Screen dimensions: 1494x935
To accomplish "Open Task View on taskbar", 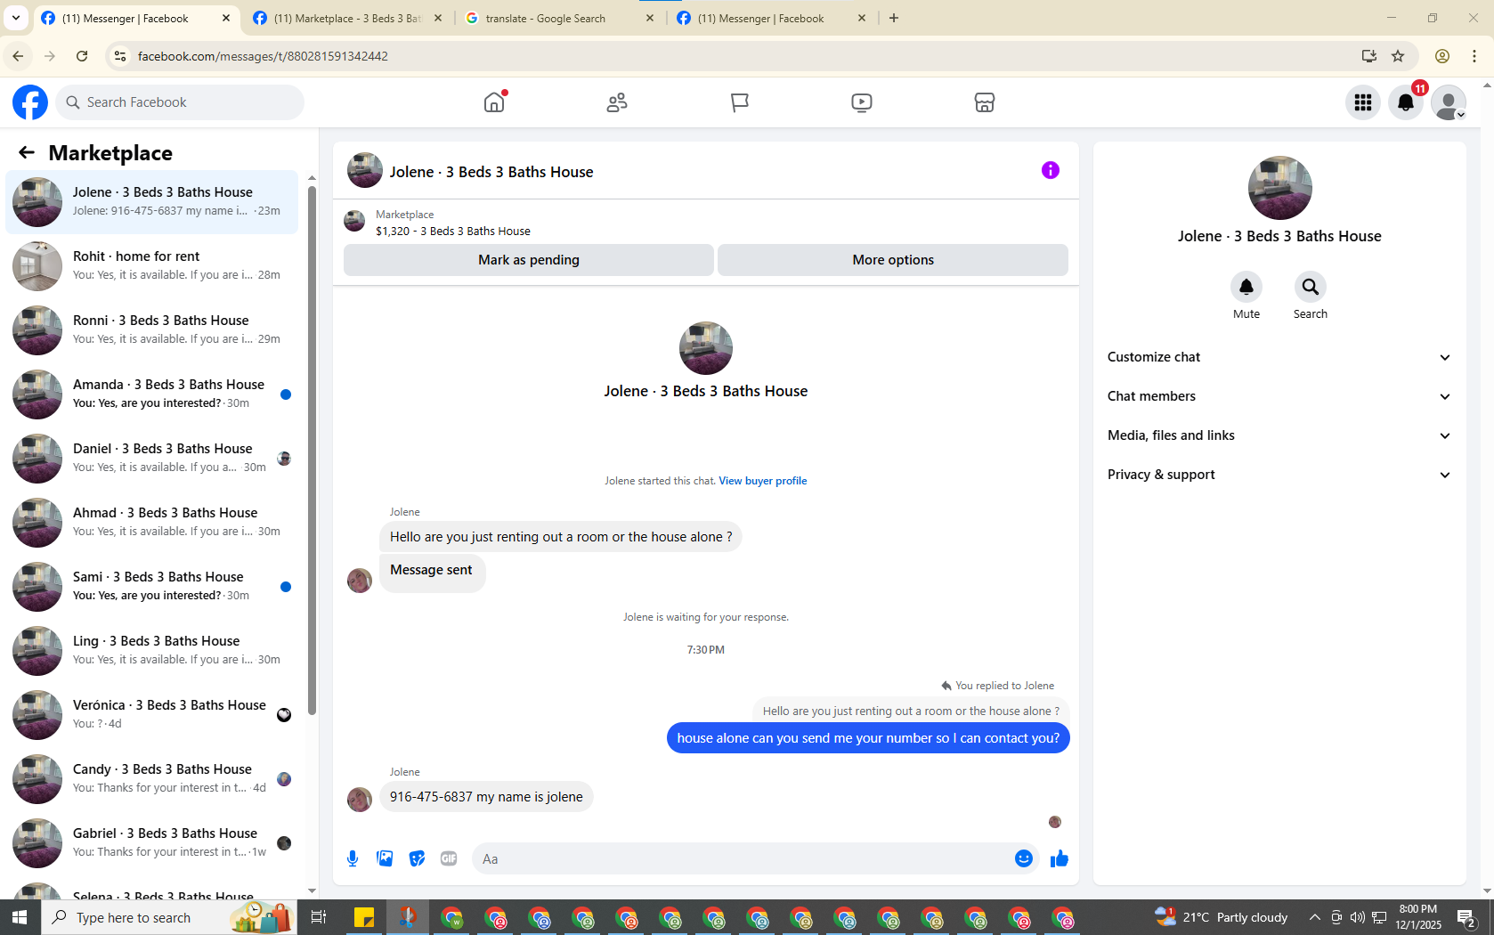I will [319, 917].
